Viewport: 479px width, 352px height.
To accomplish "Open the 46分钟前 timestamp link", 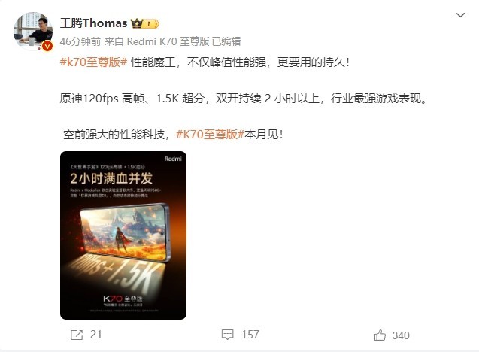I will pyautogui.click(x=80, y=41).
